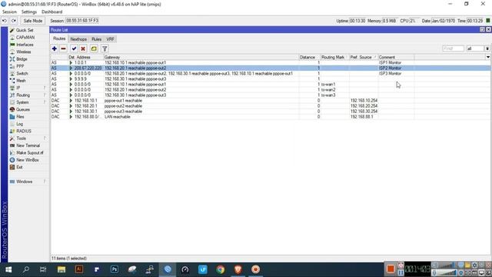The width and height of the screenshot is (492, 277).
Task: Click the Find input field
Action: (453, 48)
